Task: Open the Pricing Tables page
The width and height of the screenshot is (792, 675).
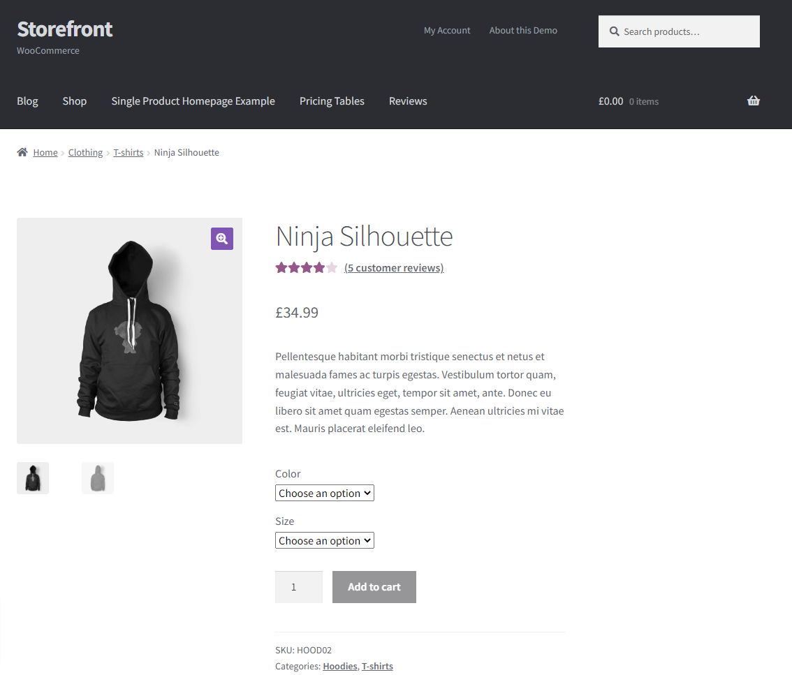Action: (332, 101)
